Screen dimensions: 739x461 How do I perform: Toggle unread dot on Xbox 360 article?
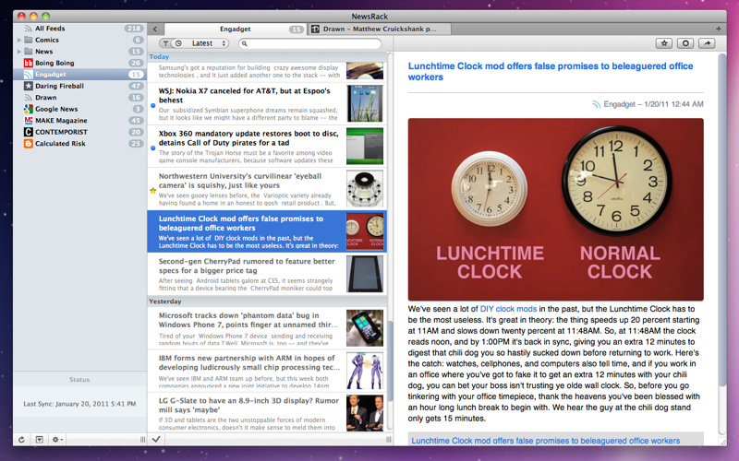click(x=152, y=148)
